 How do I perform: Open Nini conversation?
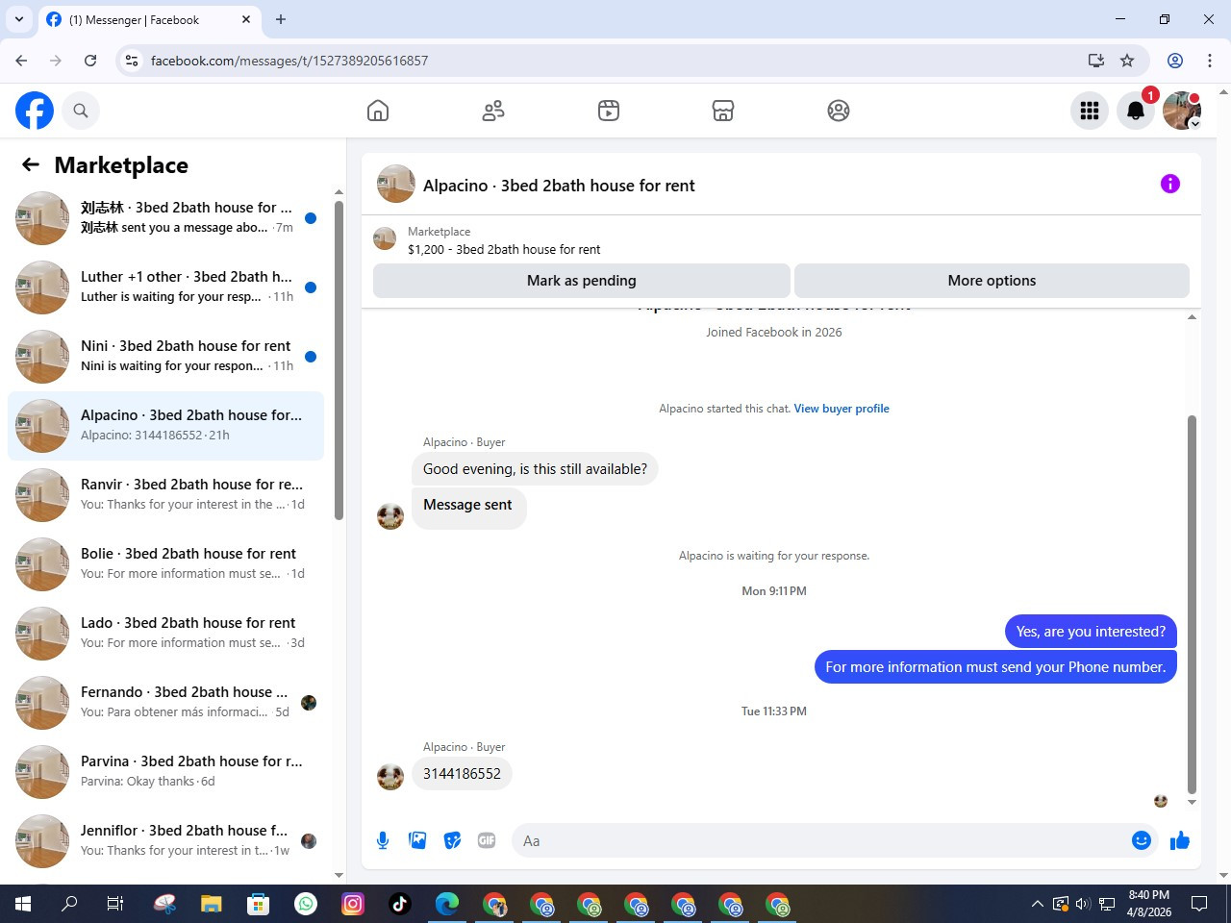(x=165, y=357)
